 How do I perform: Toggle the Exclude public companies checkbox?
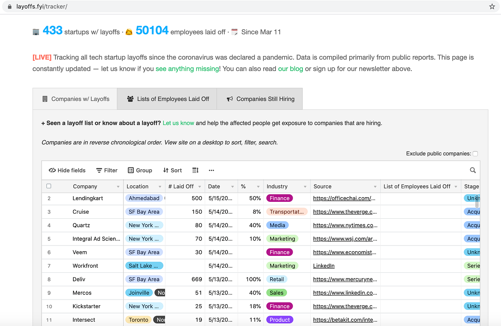coord(475,154)
